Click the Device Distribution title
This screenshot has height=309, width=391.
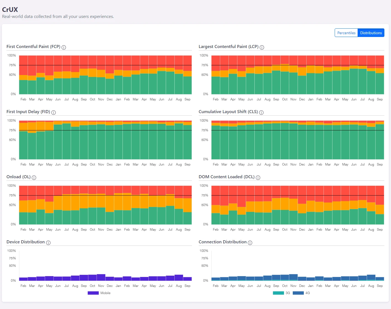pyautogui.click(x=26, y=242)
